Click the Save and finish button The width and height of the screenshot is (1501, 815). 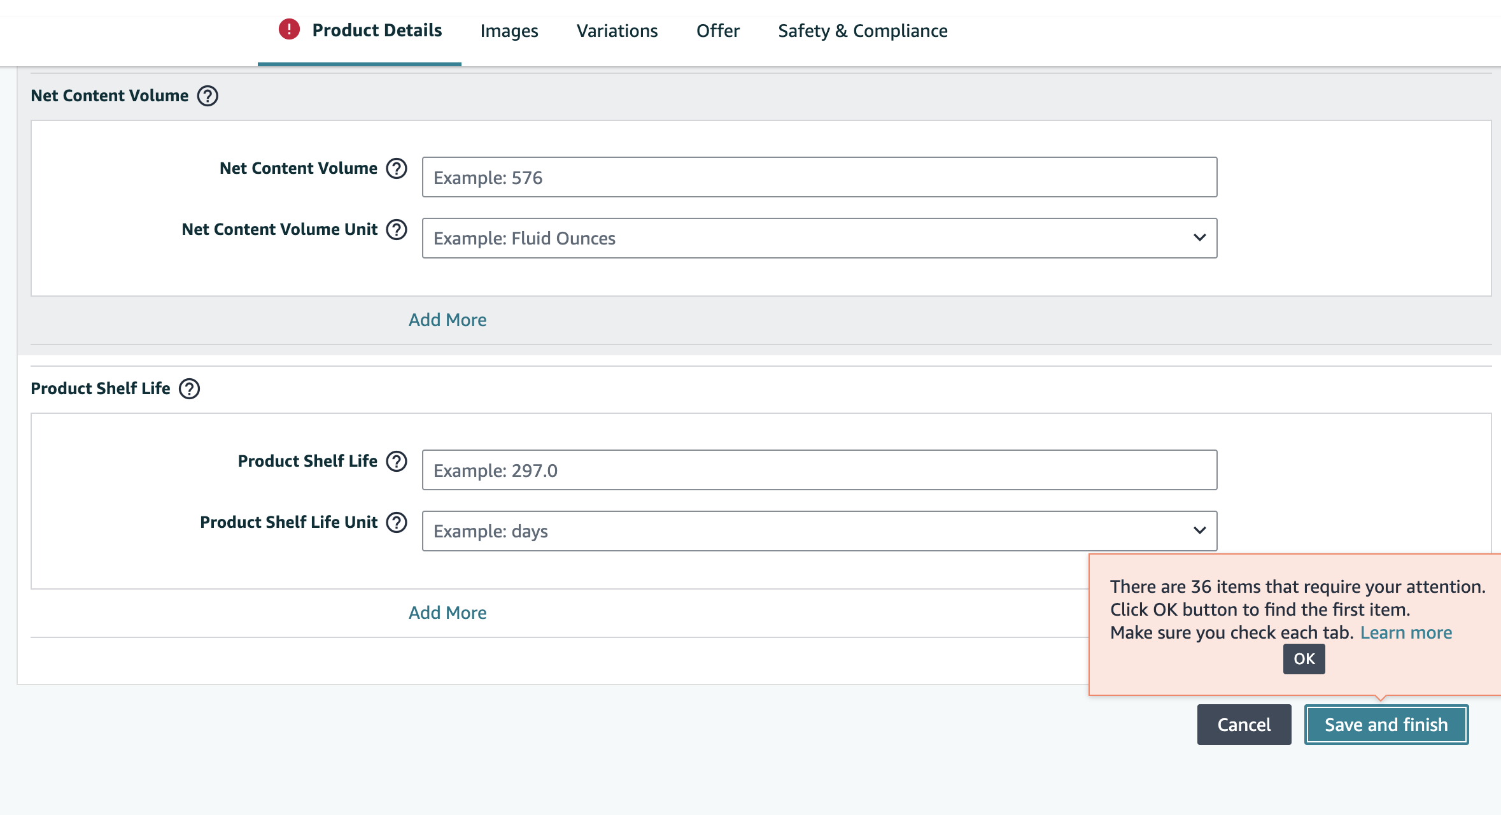click(1386, 725)
